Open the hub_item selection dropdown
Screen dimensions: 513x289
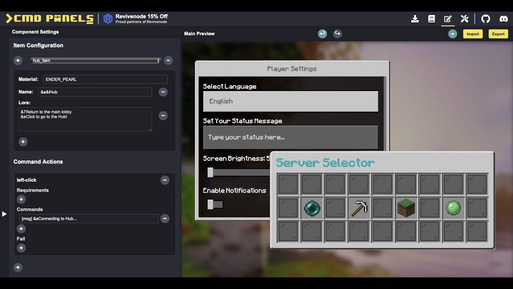(96, 61)
